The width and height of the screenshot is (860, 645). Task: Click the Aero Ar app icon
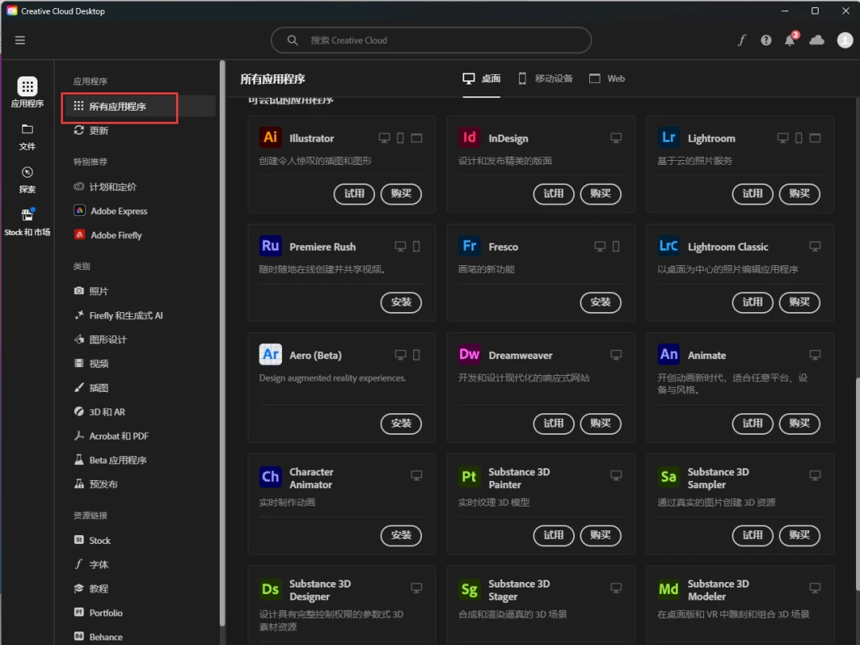pos(271,354)
